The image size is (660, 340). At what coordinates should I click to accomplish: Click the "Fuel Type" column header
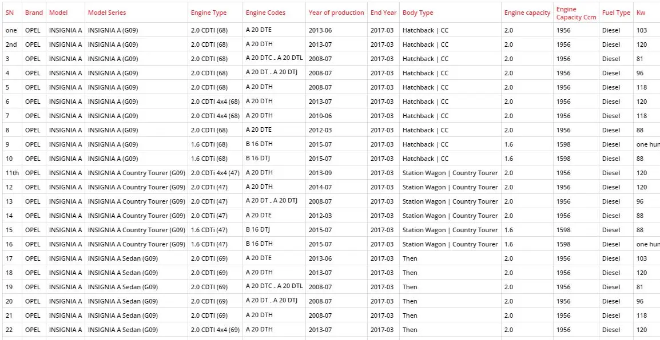616,13
